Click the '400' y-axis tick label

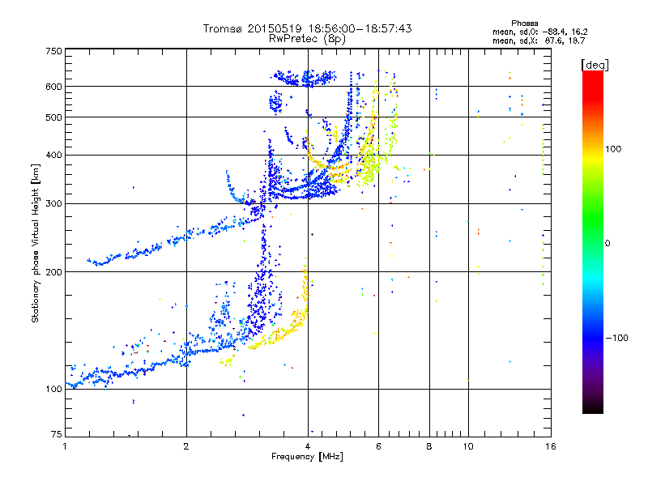[x=54, y=155]
